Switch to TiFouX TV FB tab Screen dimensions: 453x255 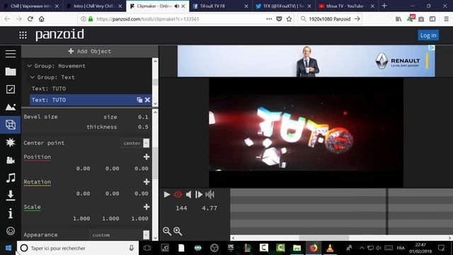pos(220,6)
